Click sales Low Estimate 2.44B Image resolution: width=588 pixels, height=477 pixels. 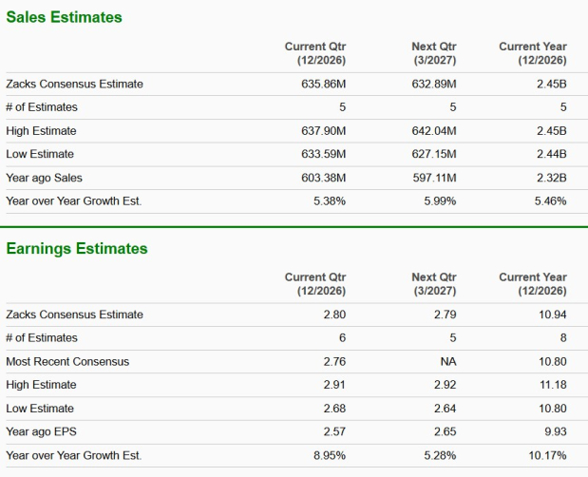[x=552, y=154]
